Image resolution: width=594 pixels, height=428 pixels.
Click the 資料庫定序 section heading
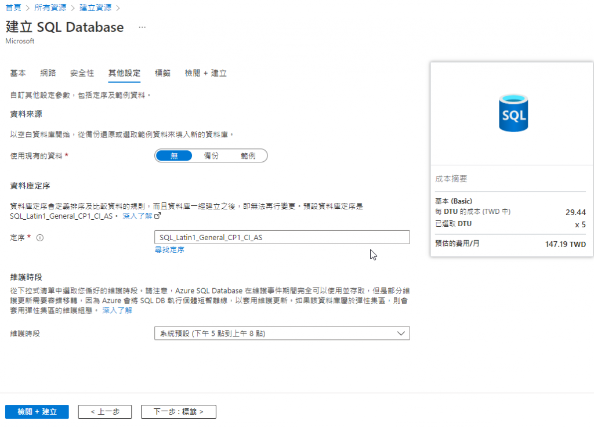click(x=30, y=186)
